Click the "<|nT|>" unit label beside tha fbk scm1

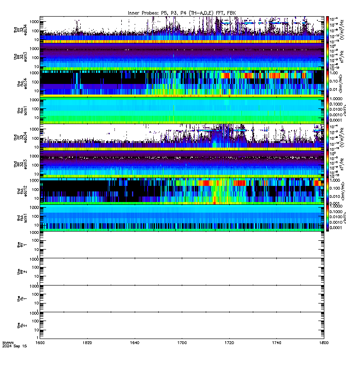point(344,111)
